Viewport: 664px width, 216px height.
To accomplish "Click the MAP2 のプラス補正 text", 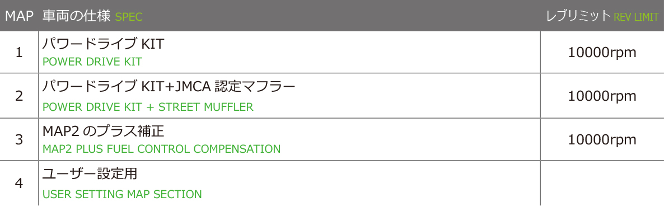I will (104, 132).
